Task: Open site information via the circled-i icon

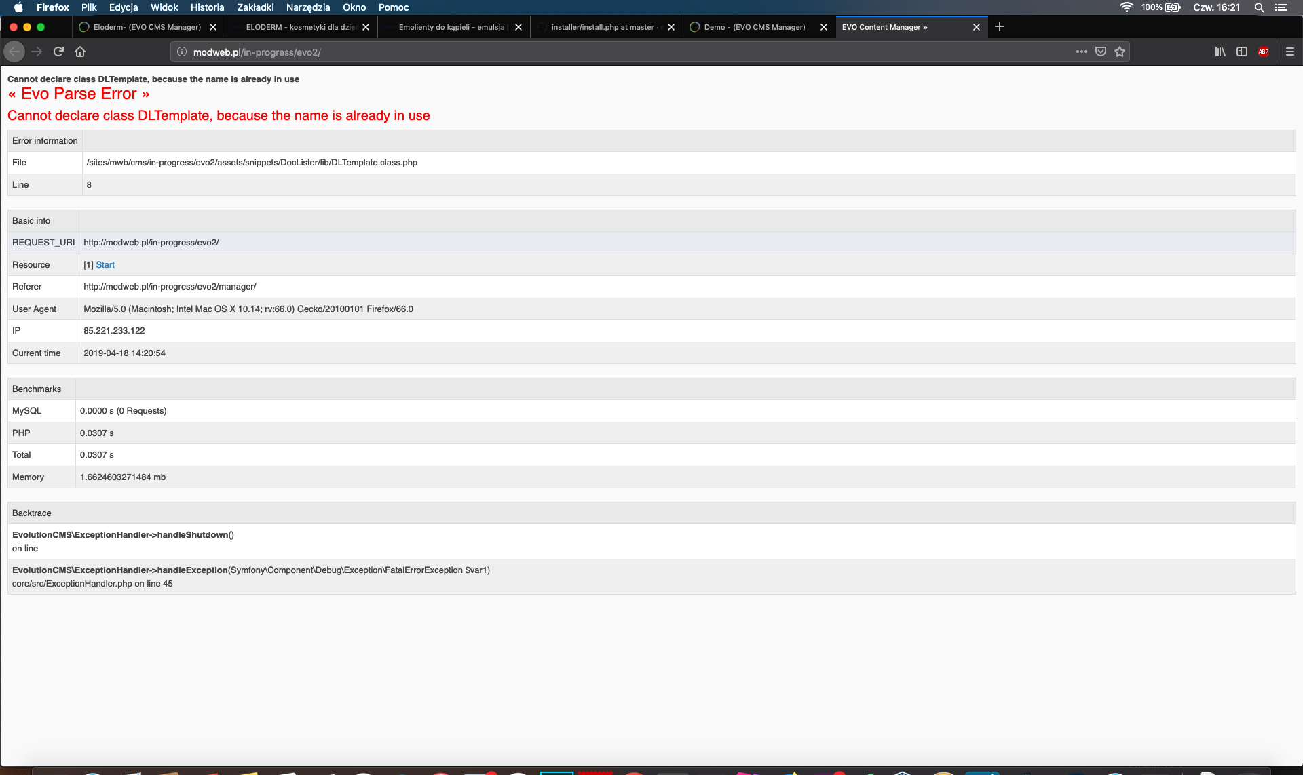Action: tap(181, 52)
